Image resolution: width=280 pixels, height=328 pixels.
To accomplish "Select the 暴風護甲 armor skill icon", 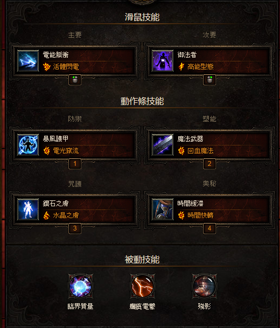I will pyautogui.click(x=28, y=144).
